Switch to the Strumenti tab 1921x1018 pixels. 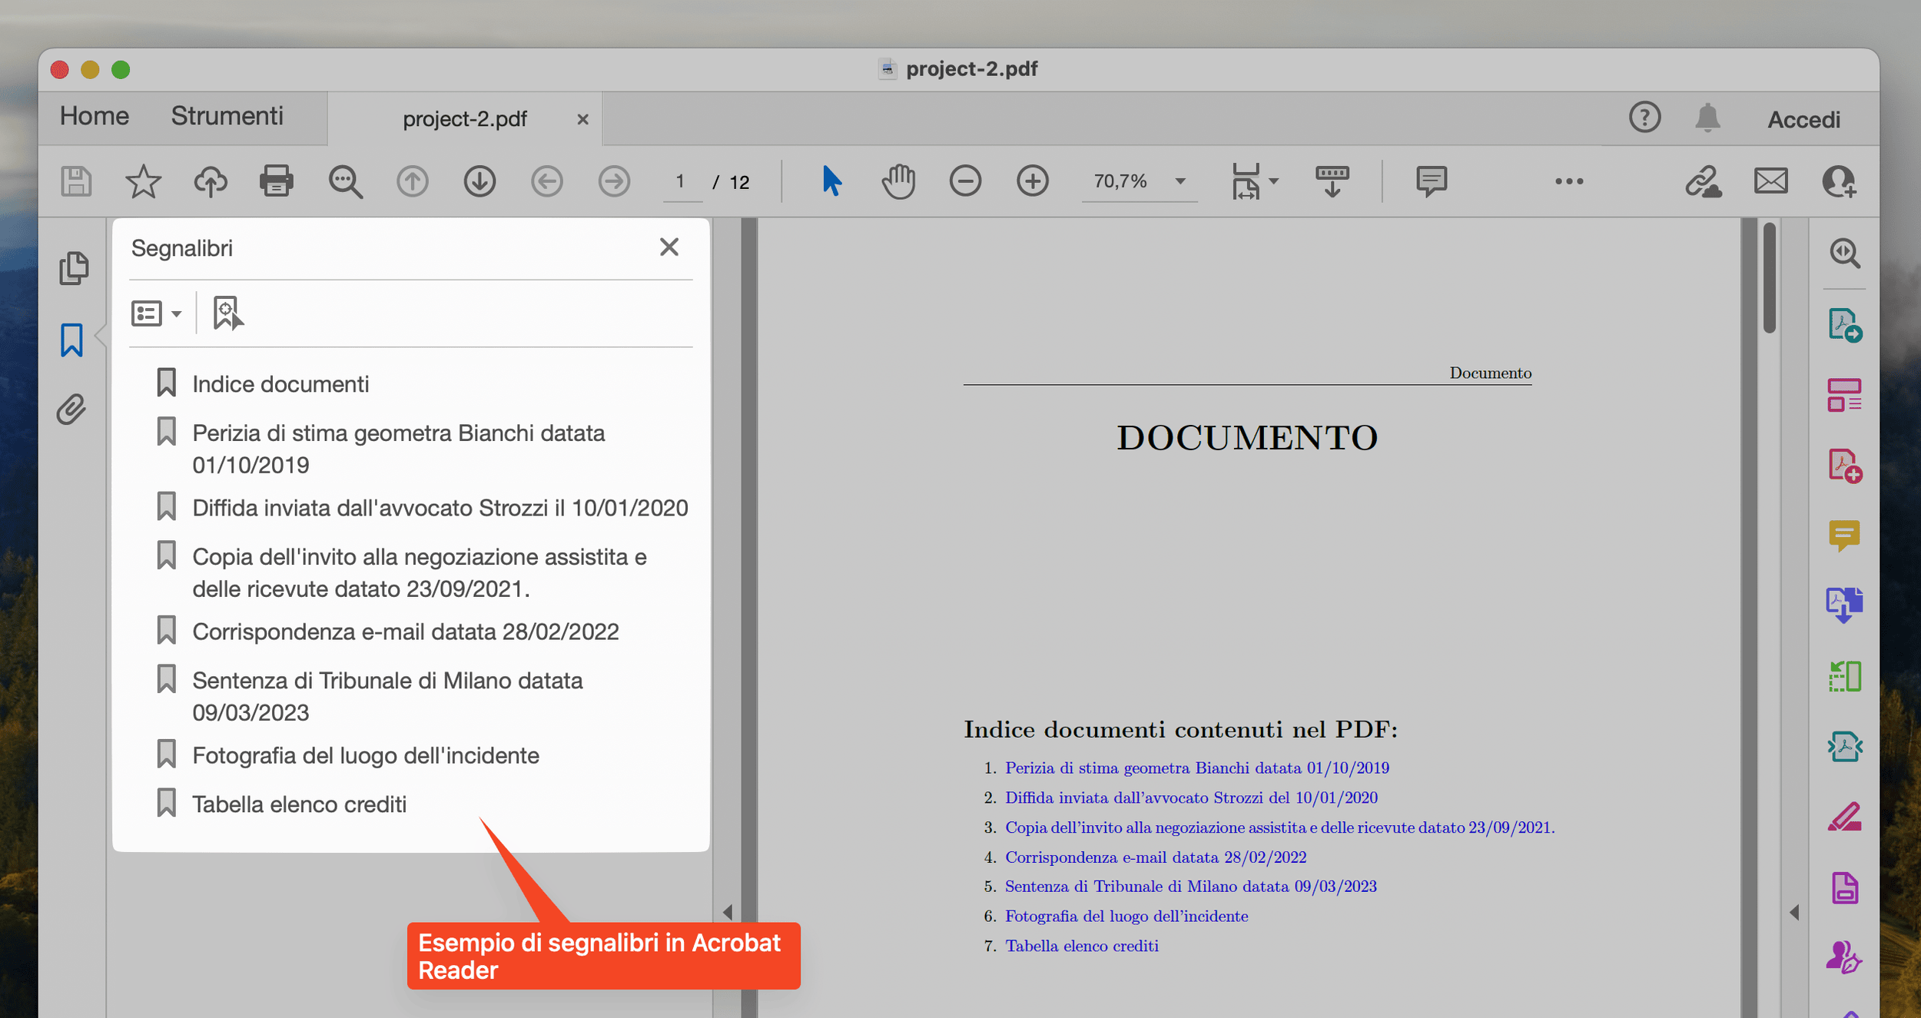pyautogui.click(x=227, y=116)
